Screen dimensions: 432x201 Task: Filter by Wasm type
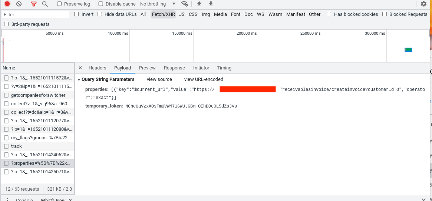click(275, 14)
